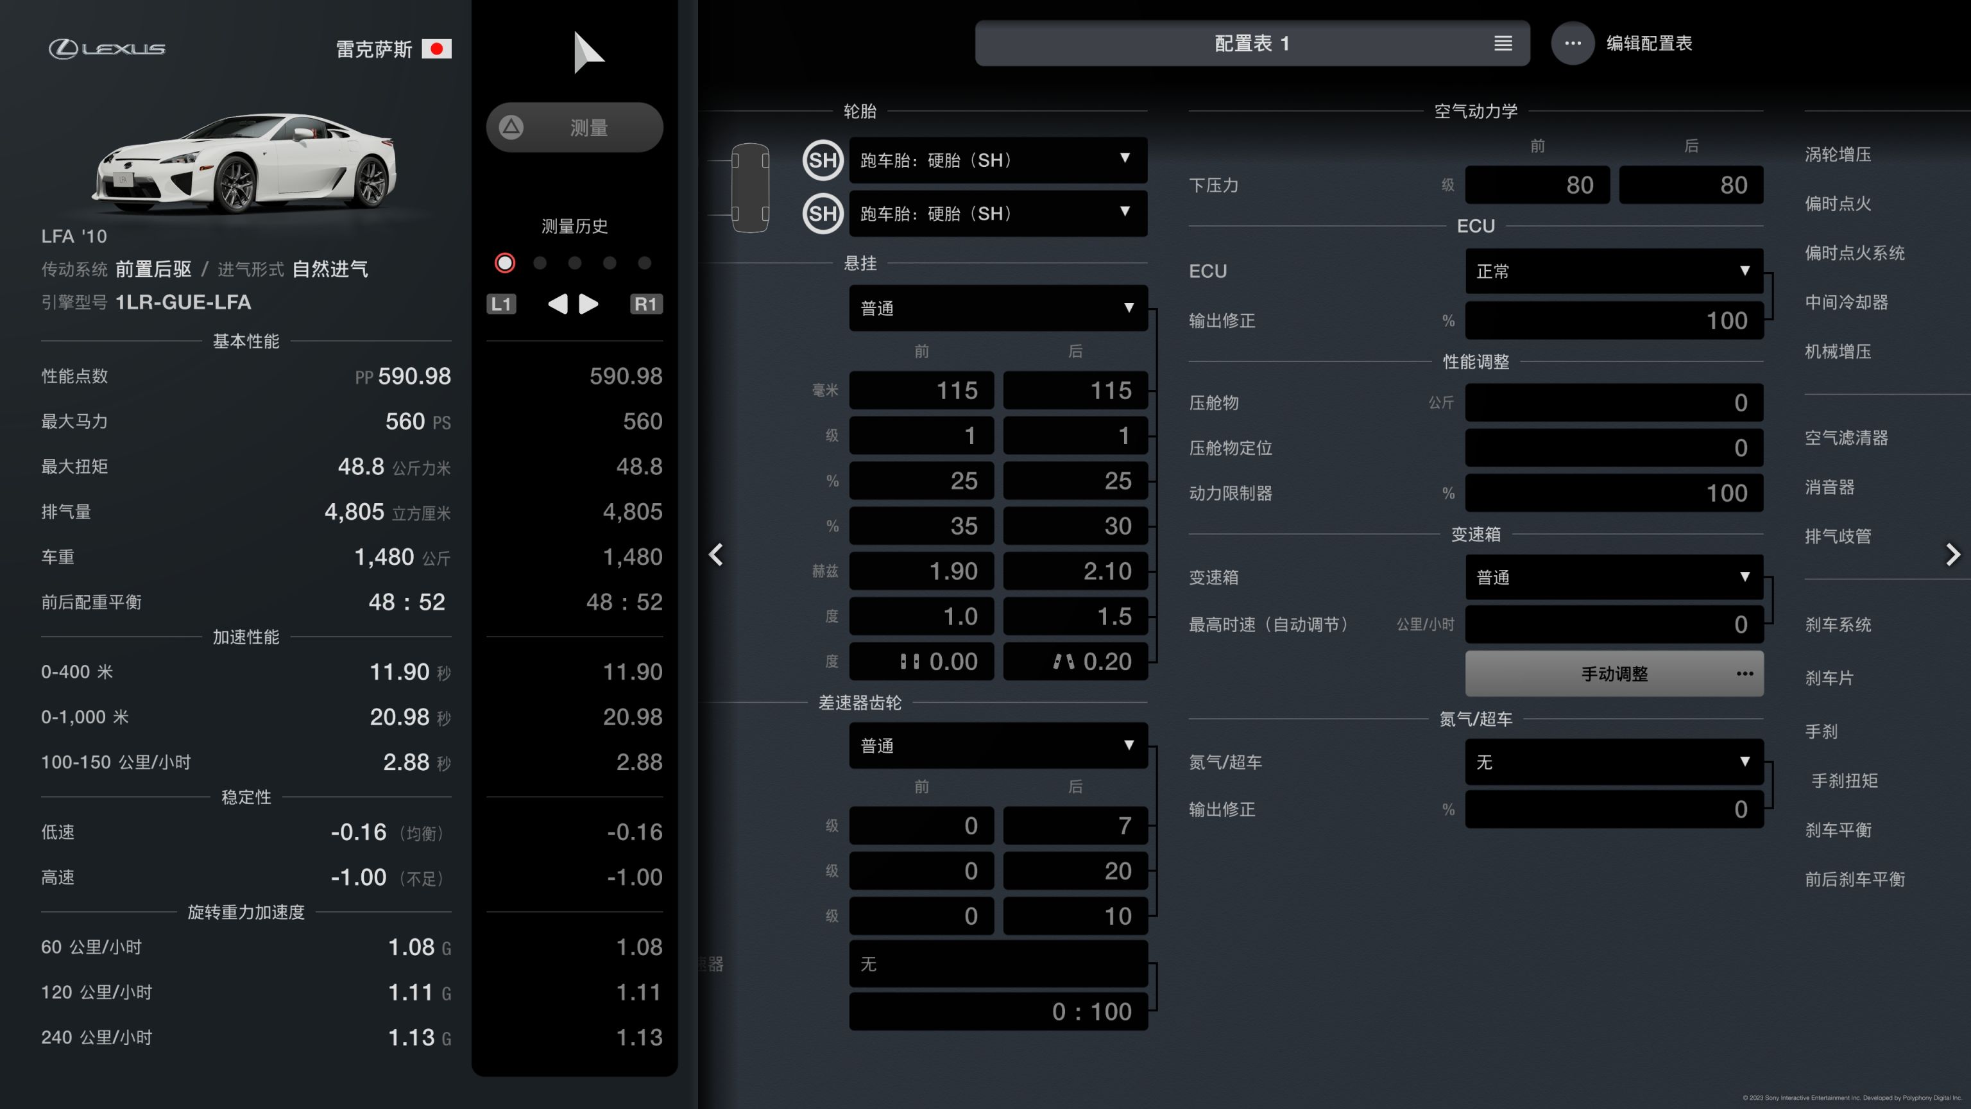Click the three-dot icon on 手动调整

click(x=1745, y=673)
